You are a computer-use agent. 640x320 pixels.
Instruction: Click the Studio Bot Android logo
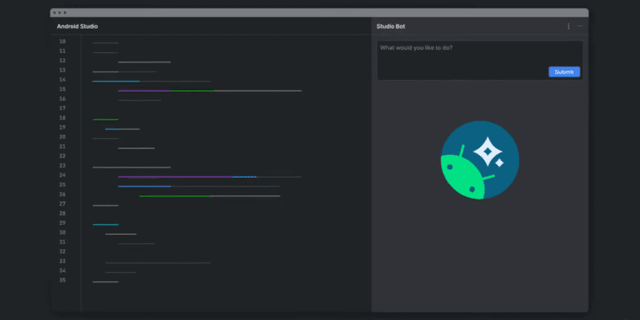480,160
